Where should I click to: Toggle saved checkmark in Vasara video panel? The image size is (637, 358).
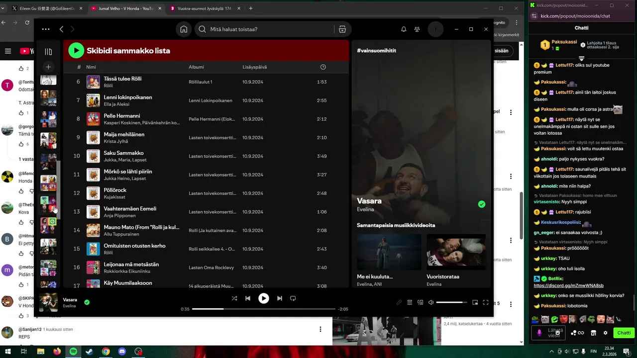click(481, 204)
